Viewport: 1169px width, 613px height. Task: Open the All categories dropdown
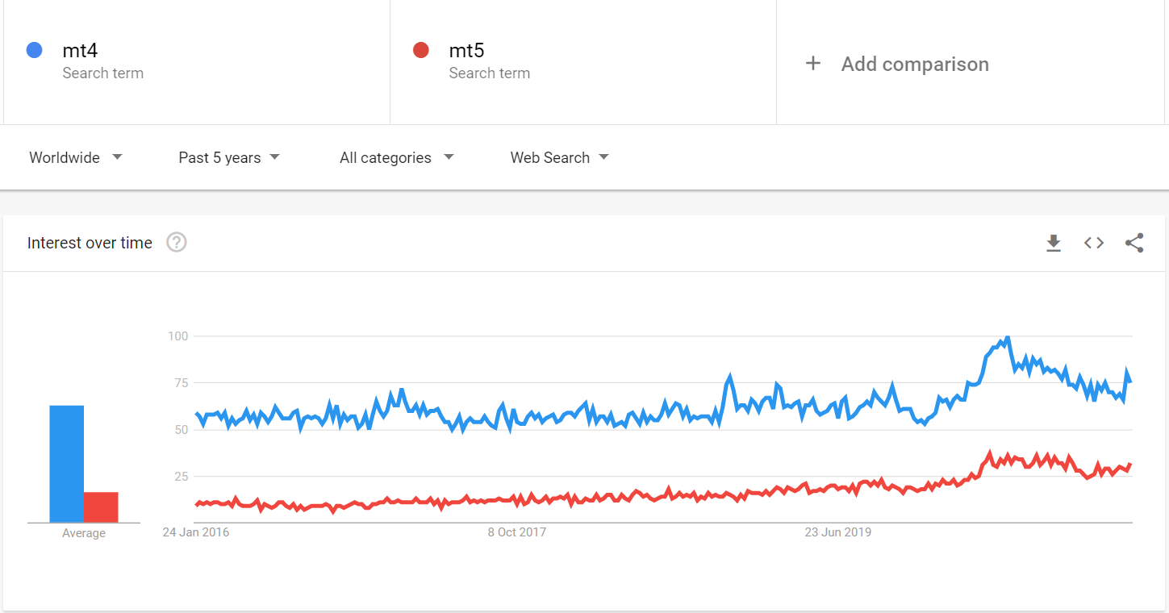[x=395, y=157]
